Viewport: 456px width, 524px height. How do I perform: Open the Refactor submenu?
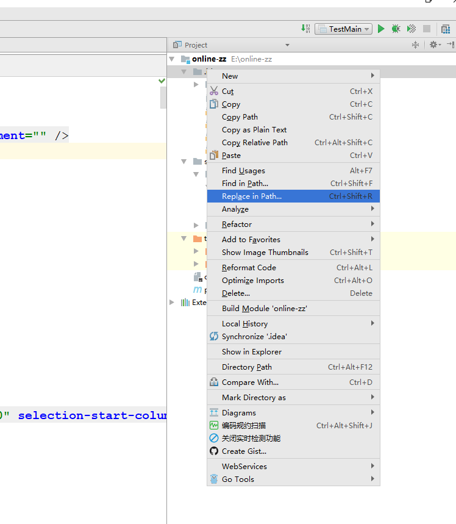point(293,224)
